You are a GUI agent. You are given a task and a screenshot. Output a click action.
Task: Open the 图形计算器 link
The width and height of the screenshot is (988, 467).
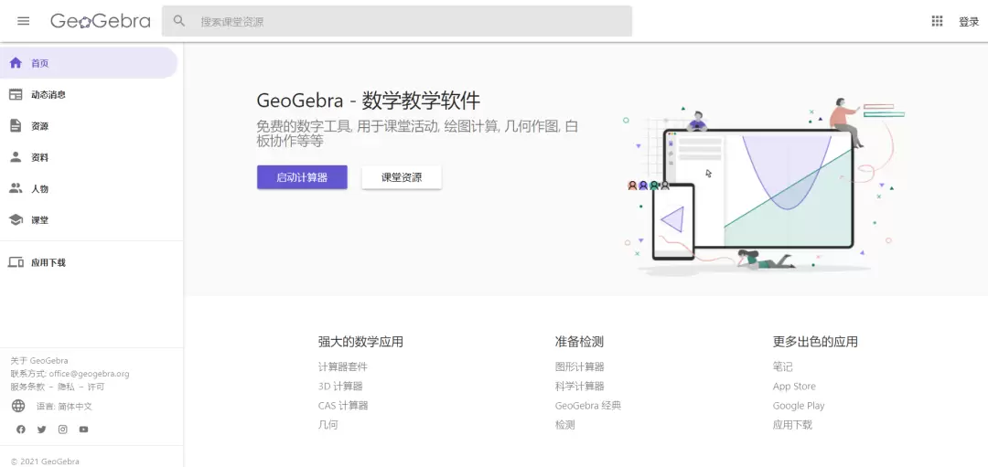point(580,367)
